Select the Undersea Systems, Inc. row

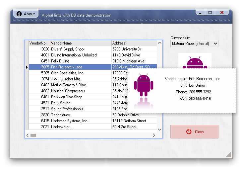[x=93, y=121]
